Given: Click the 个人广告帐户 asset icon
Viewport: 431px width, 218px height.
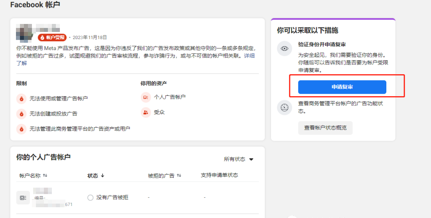Looking at the screenshot, I should click(146, 97).
